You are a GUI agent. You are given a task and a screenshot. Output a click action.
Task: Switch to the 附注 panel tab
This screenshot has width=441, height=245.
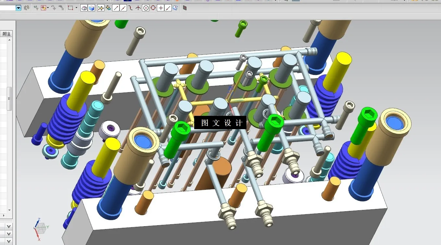point(7,34)
